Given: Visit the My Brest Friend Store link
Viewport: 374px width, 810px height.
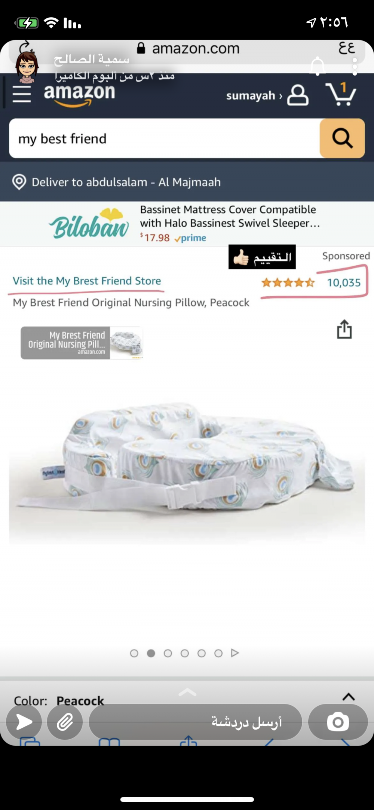Looking at the screenshot, I should (87, 281).
